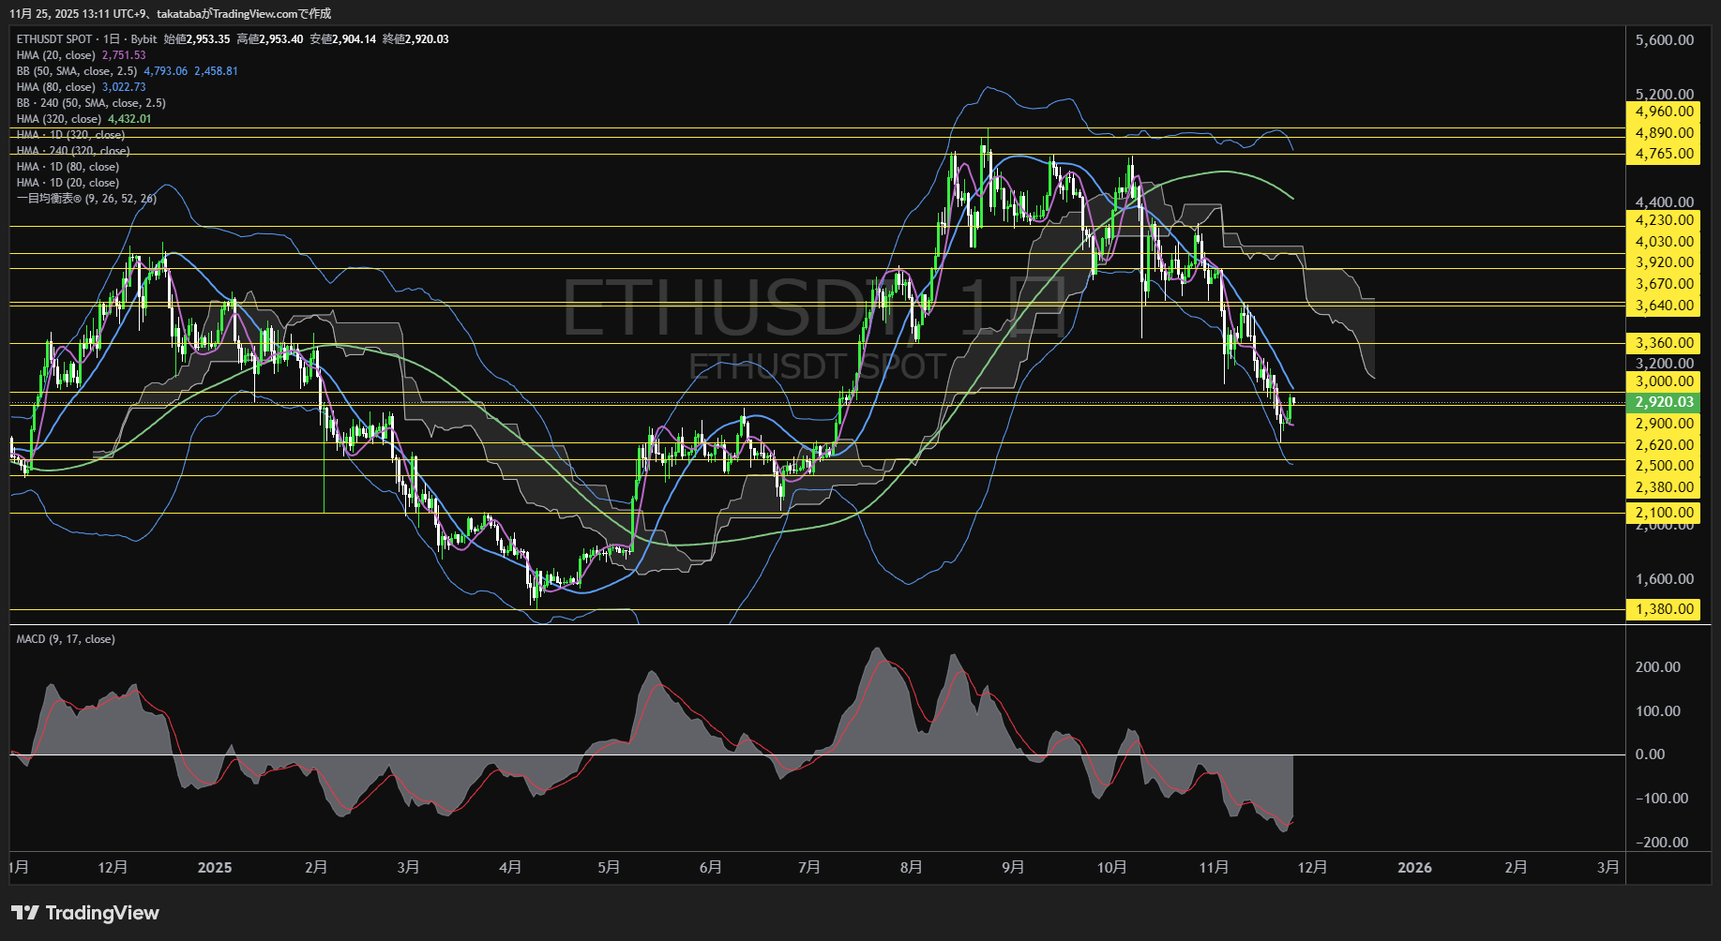Open the MACD (9, 17, close) legend
Image resolution: width=1721 pixels, height=941 pixels.
point(66,639)
